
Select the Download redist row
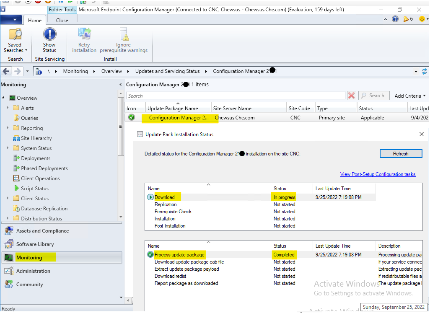(x=284, y=276)
